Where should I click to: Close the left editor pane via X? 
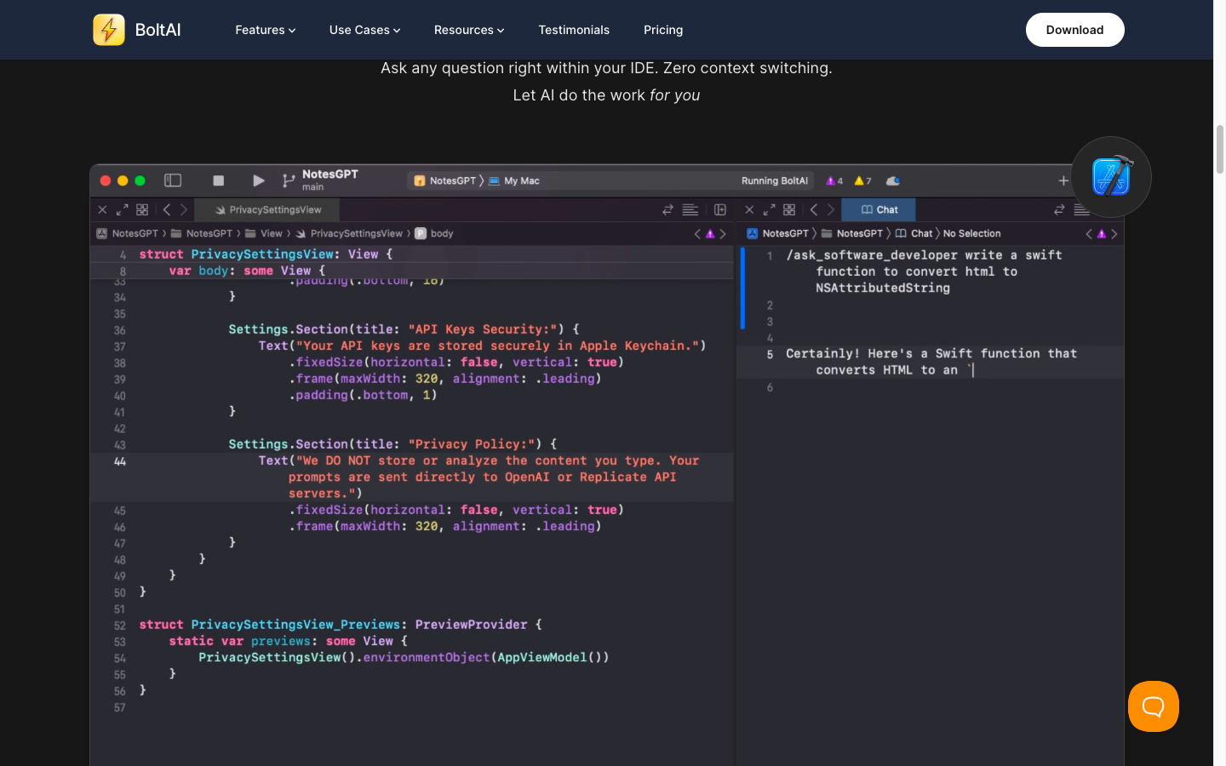pos(102,209)
